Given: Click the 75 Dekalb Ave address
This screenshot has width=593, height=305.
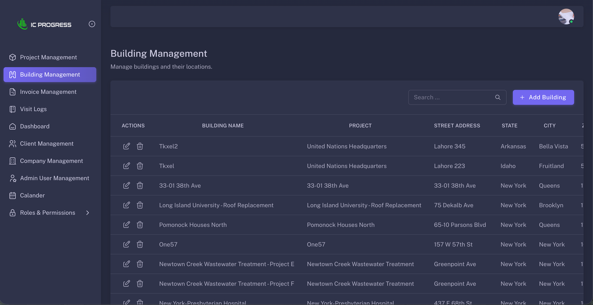Looking at the screenshot, I should pyautogui.click(x=454, y=205).
